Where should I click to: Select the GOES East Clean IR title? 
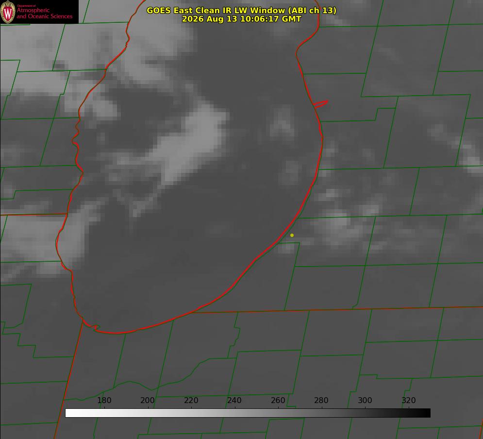coord(241,10)
